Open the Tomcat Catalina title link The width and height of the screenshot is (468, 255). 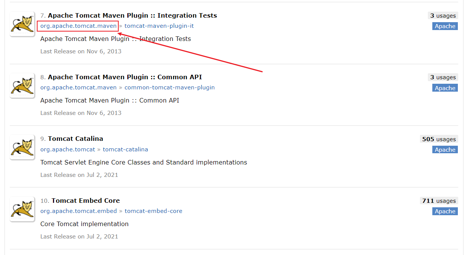(x=75, y=139)
